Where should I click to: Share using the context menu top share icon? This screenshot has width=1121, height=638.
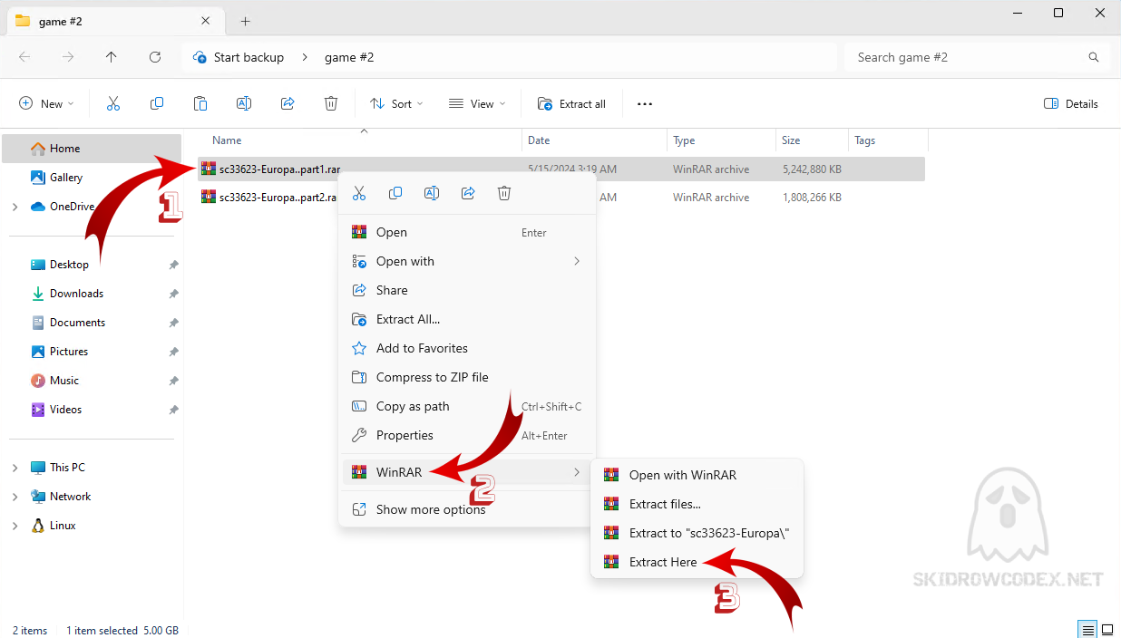pyautogui.click(x=468, y=193)
